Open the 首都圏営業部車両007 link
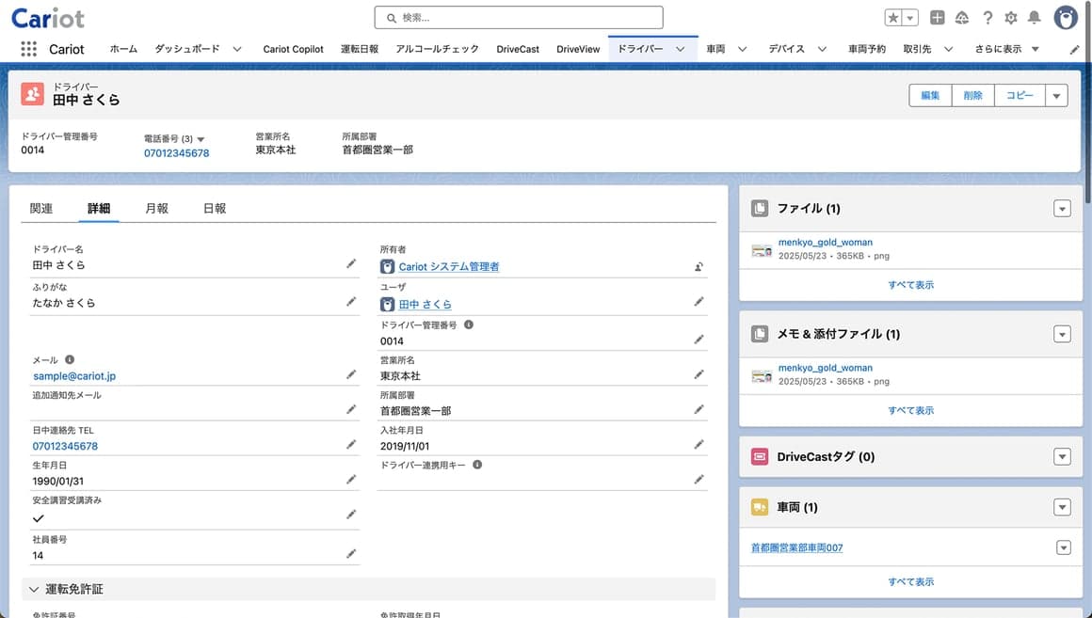The height and width of the screenshot is (618, 1092). click(x=796, y=547)
